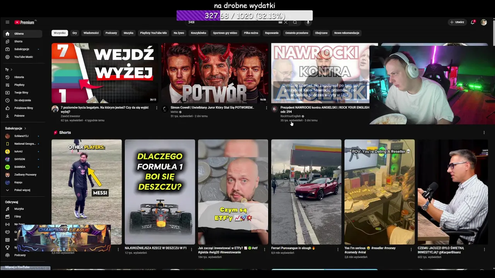The height and width of the screenshot is (278, 495).
Task: Open the Simon Cowell POTWÓR thumbnail
Action: click(215, 73)
